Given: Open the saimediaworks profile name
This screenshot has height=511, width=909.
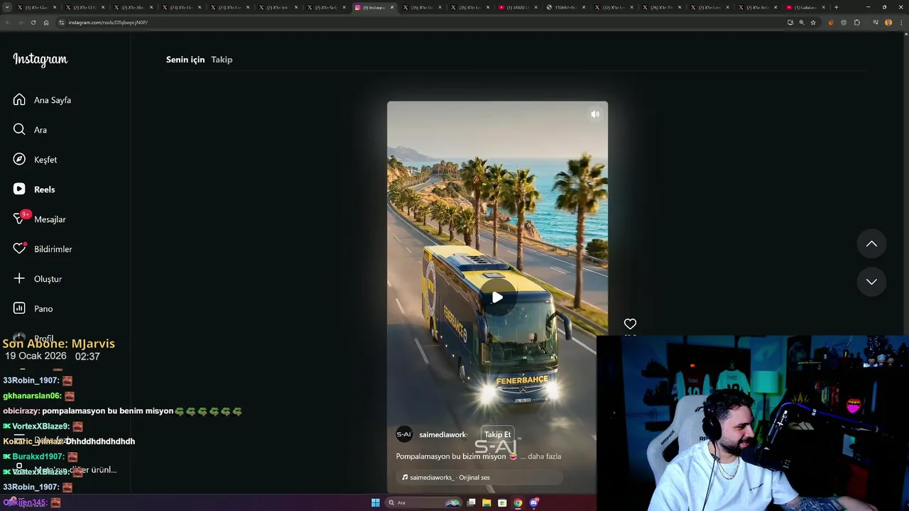Looking at the screenshot, I should (442, 434).
